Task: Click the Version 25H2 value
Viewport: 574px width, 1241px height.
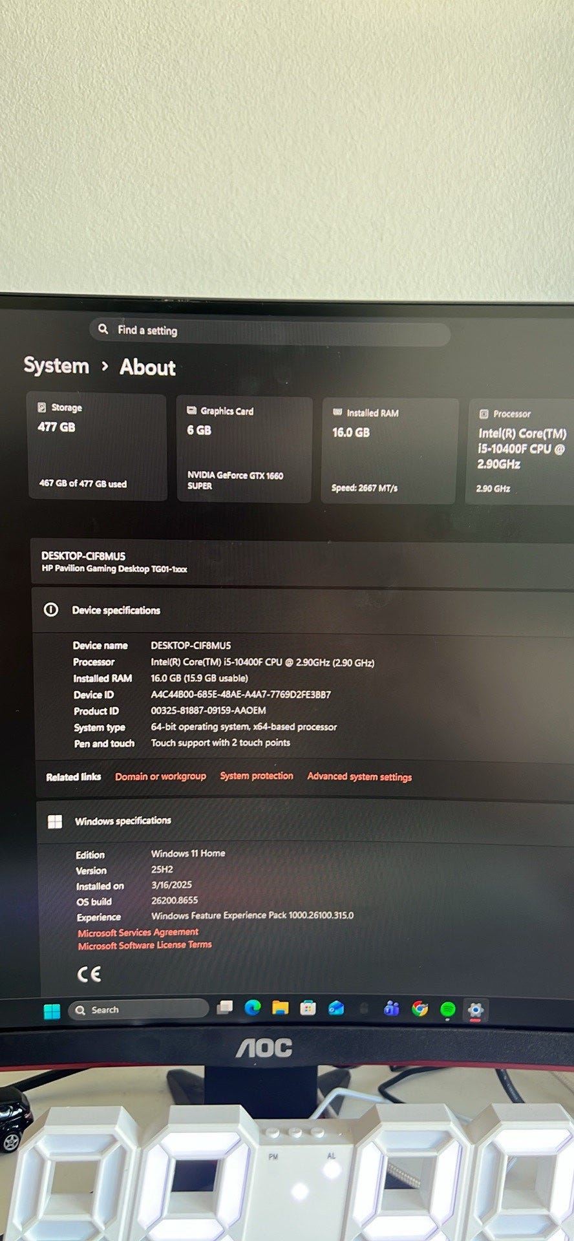Action: 162,869
